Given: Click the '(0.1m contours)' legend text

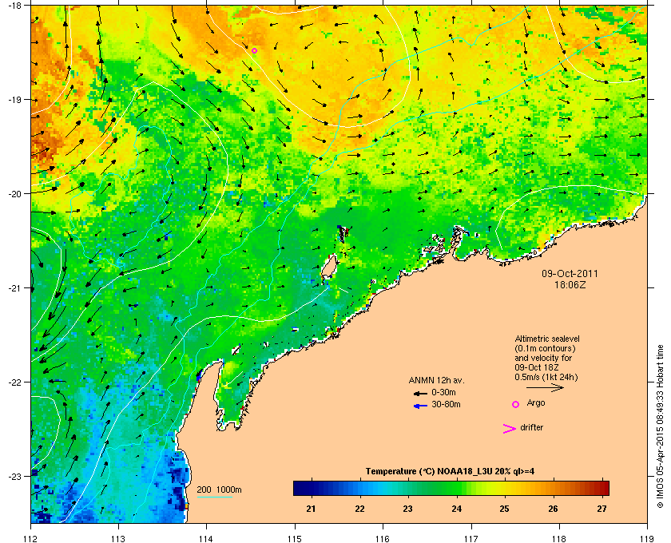Looking at the screenshot, I should pos(545,348).
